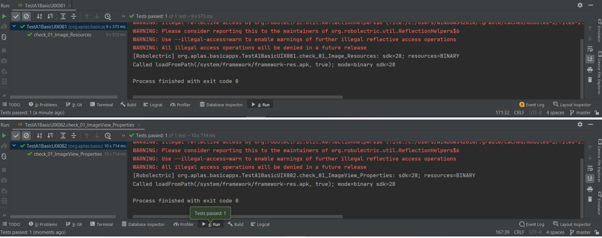602x238 pixels.
Task: Select the check_01_ImageView_Properties test result
Action: (67, 154)
